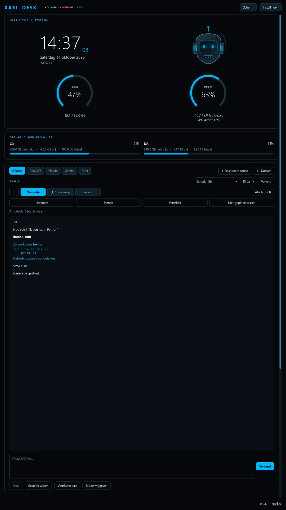The image size is (286, 510).
Task: Expand the Alle tabs (3) list
Action: pos(263,192)
